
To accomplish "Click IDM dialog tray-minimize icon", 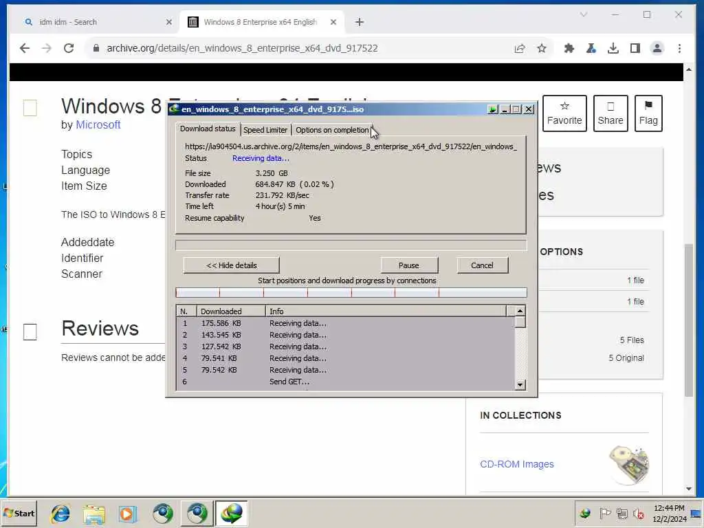I will click(492, 109).
